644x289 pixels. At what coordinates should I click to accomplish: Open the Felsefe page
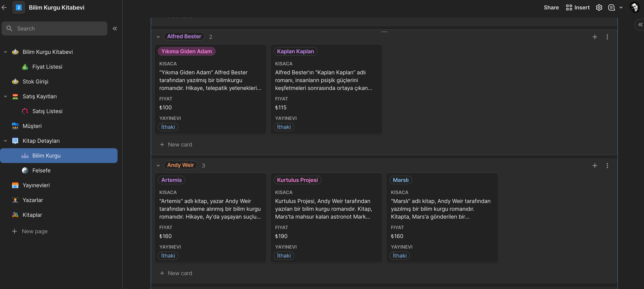[41, 170]
